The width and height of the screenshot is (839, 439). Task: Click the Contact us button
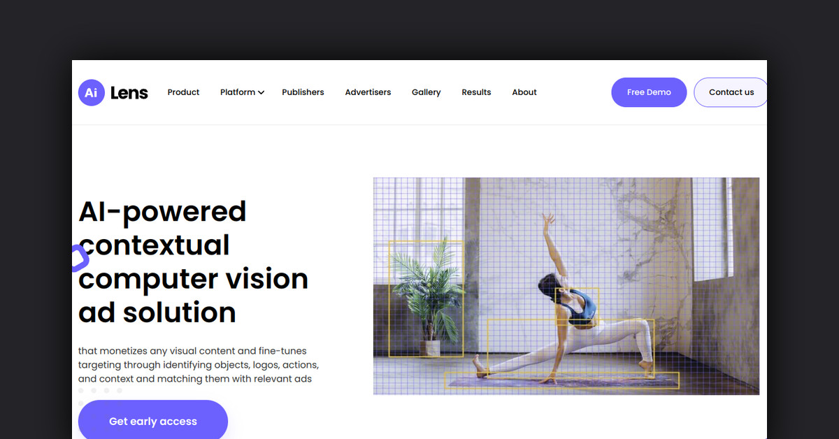731,92
